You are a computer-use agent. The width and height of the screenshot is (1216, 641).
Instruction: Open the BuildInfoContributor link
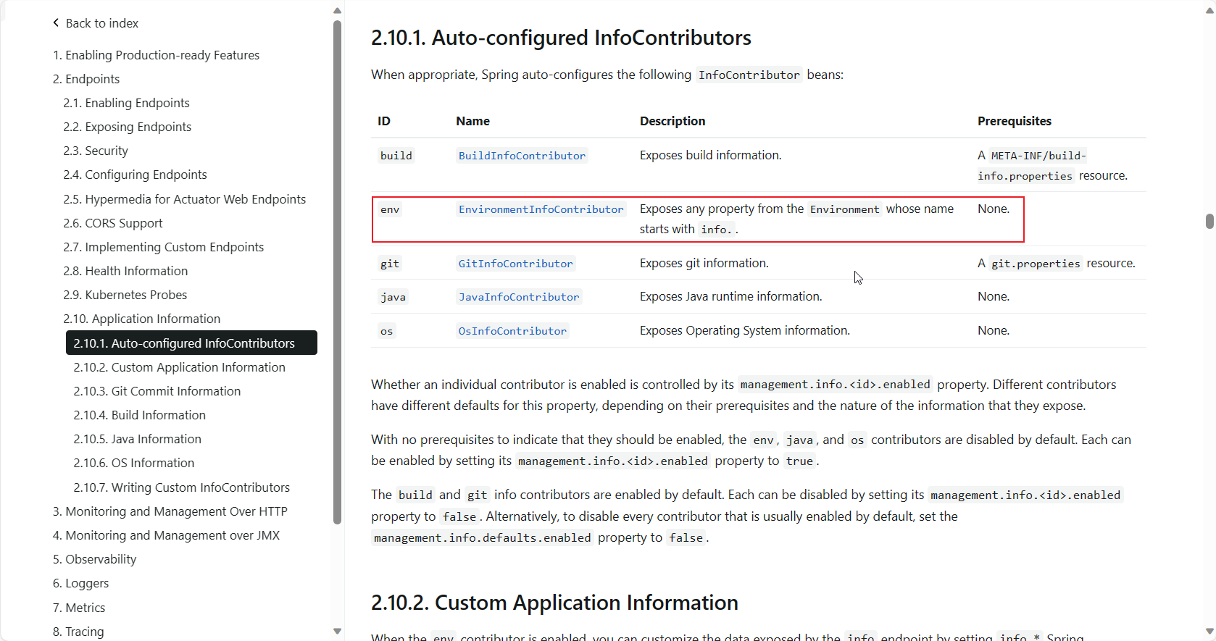pyautogui.click(x=521, y=155)
